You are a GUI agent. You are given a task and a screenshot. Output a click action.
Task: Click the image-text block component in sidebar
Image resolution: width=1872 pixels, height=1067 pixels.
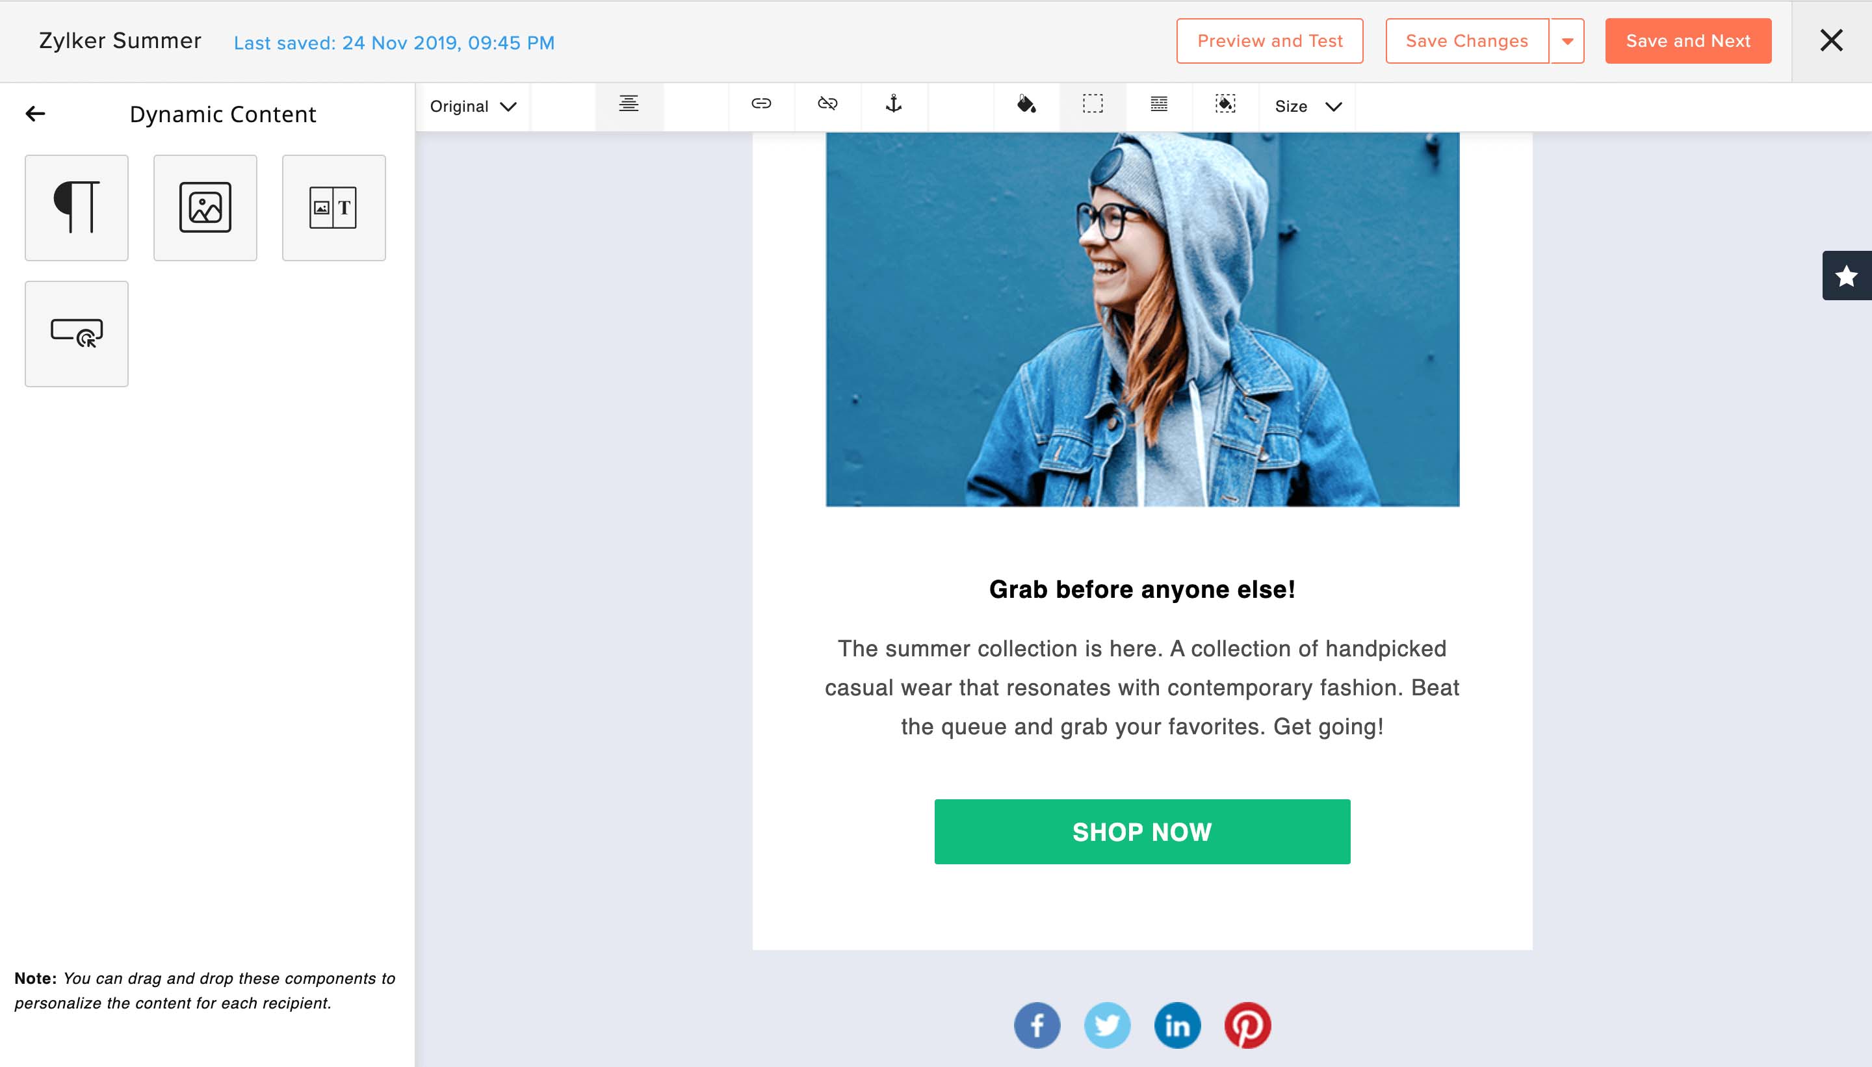[x=331, y=207]
